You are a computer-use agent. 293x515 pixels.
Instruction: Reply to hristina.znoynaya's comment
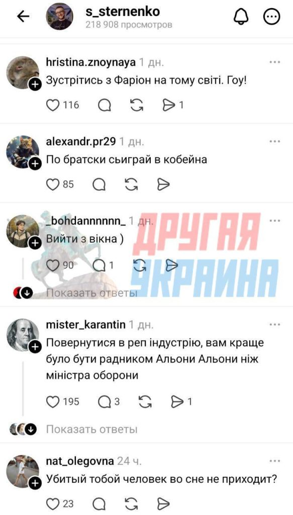pyautogui.click(x=105, y=106)
